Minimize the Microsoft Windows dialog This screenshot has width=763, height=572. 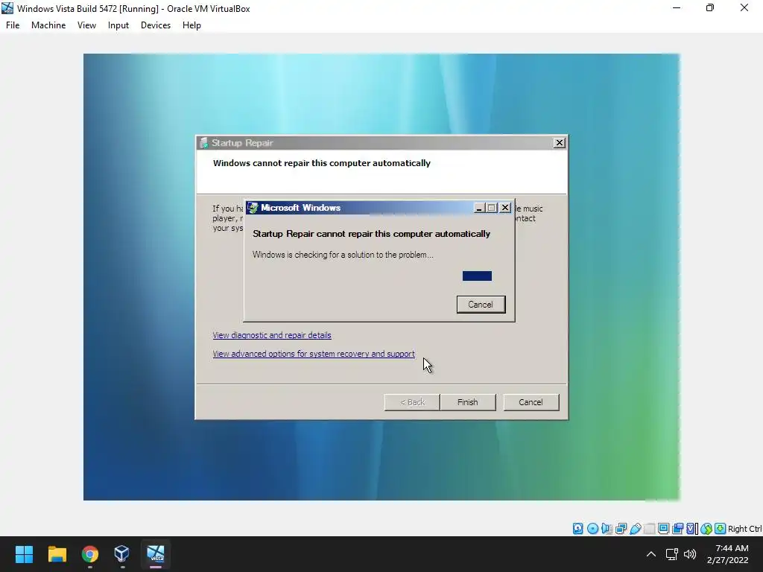pos(479,208)
